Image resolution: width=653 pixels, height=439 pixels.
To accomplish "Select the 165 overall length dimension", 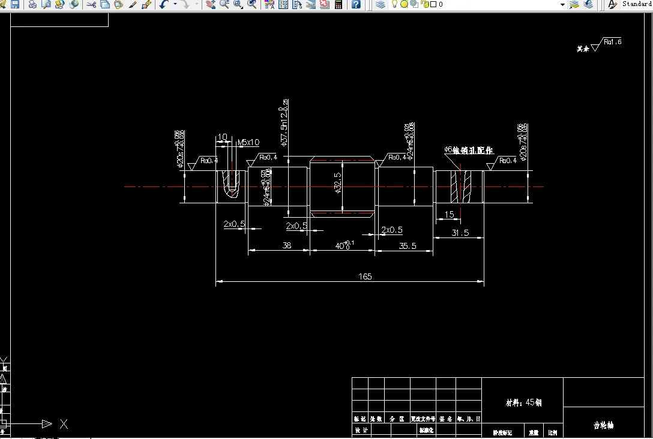I will [x=365, y=276].
